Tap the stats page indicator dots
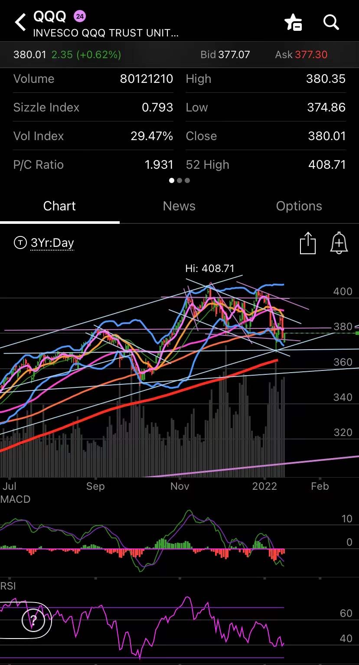359x665 pixels. pyautogui.click(x=179, y=180)
